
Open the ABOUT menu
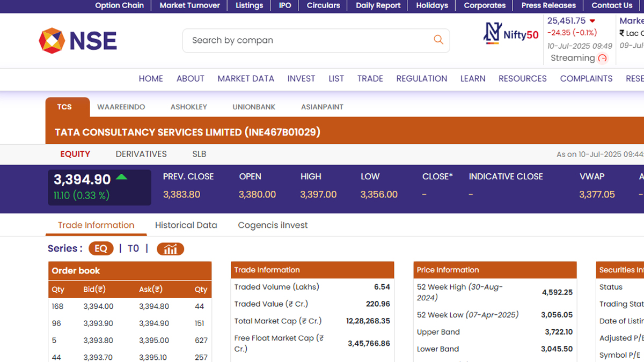tap(191, 78)
